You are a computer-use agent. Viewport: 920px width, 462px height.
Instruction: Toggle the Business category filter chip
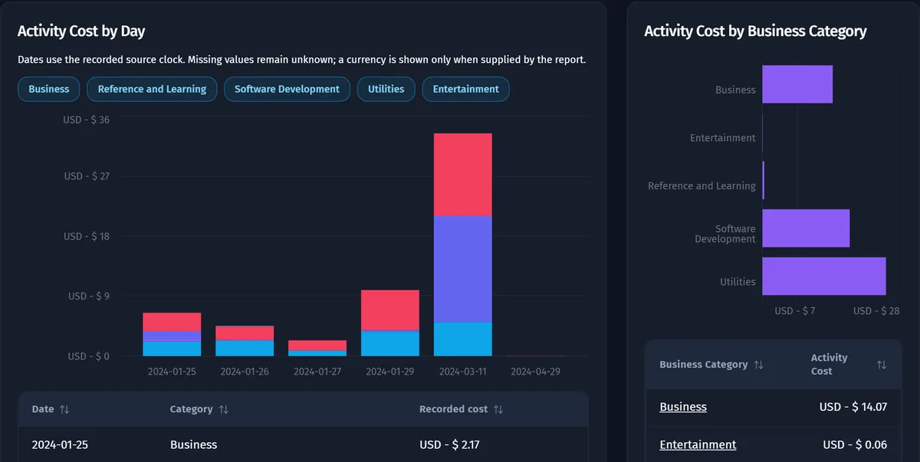49,89
